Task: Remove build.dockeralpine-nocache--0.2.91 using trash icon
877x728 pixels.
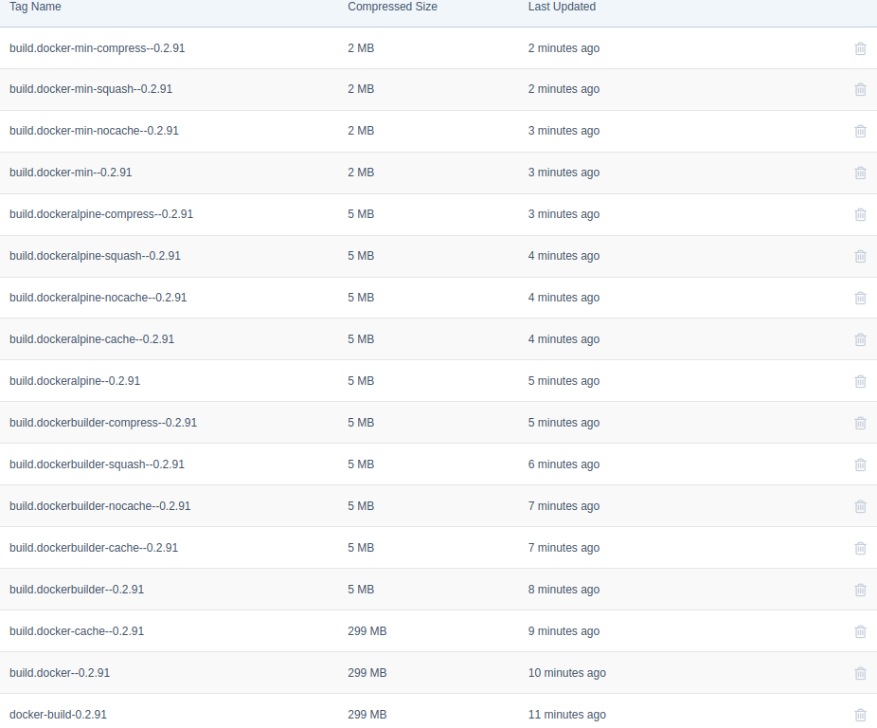Action: [x=860, y=298]
